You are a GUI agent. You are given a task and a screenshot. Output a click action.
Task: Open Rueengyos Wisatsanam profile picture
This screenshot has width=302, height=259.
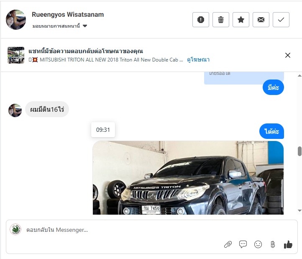click(16, 20)
